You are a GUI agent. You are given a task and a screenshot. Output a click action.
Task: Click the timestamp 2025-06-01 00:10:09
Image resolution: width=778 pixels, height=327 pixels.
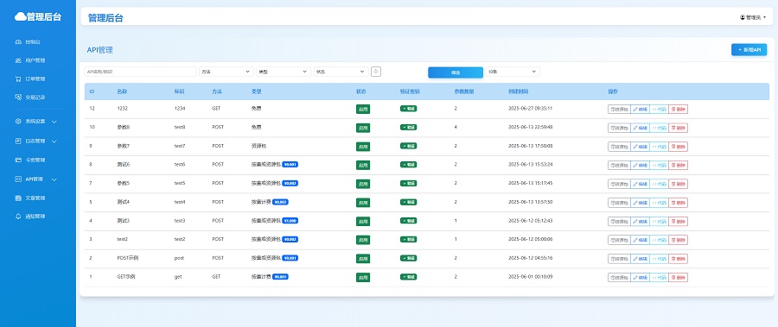531,276
